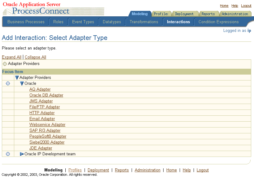Select the HTTP Adapter link
The height and width of the screenshot is (177, 254).
42,113
